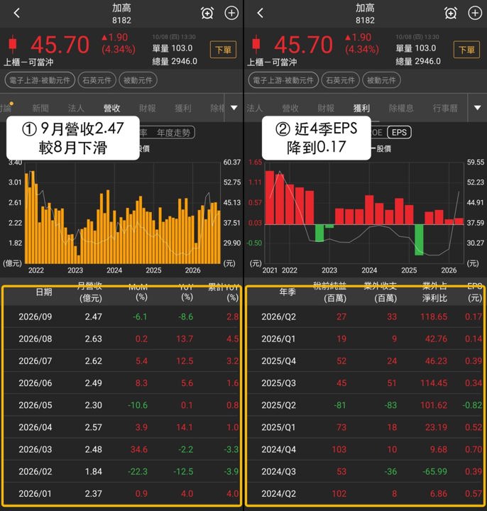The image size is (487, 511).
Task: Select the 被動元件 tag in right panel
Action: (x=381, y=80)
